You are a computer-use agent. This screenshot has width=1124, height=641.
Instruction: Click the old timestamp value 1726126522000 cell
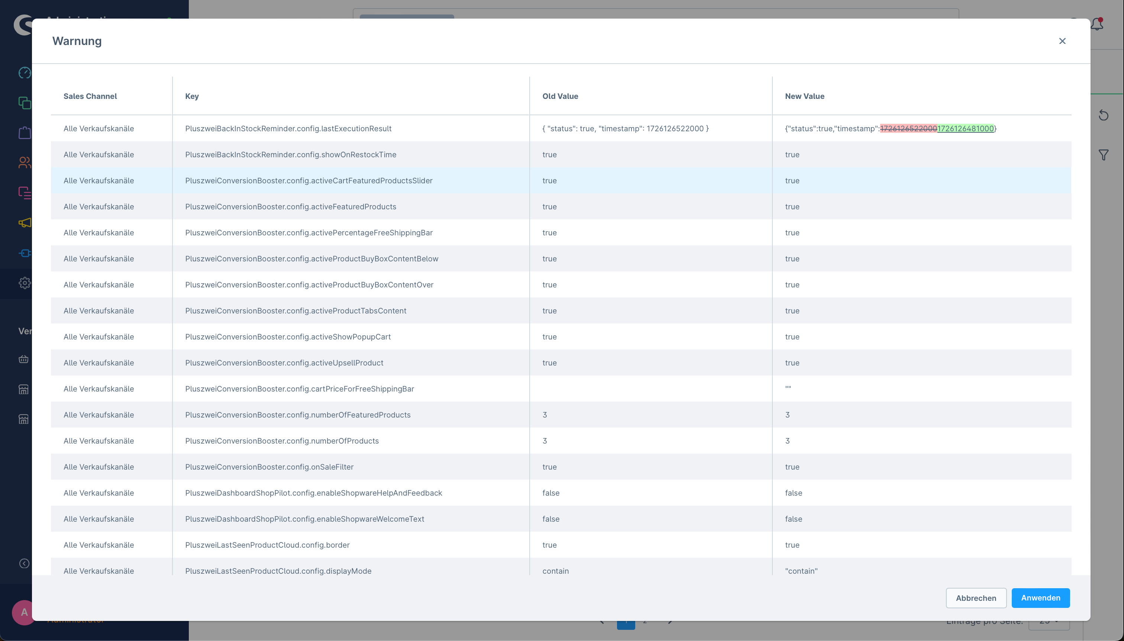(x=651, y=129)
